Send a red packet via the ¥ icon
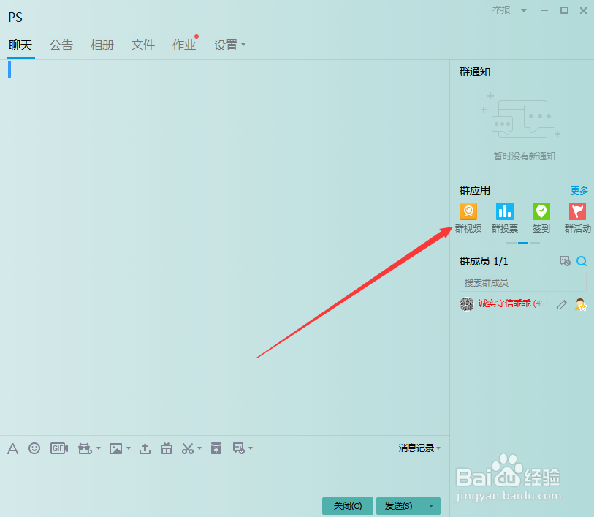The image size is (594, 517). pos(216,448)
